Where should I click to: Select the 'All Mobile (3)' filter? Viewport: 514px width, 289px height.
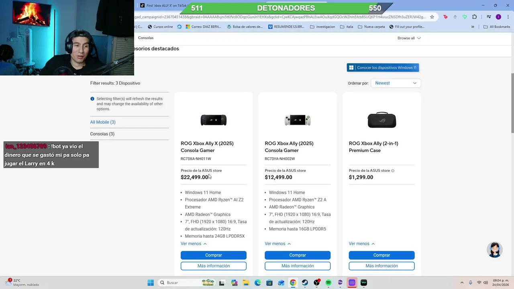click(103, 122)
